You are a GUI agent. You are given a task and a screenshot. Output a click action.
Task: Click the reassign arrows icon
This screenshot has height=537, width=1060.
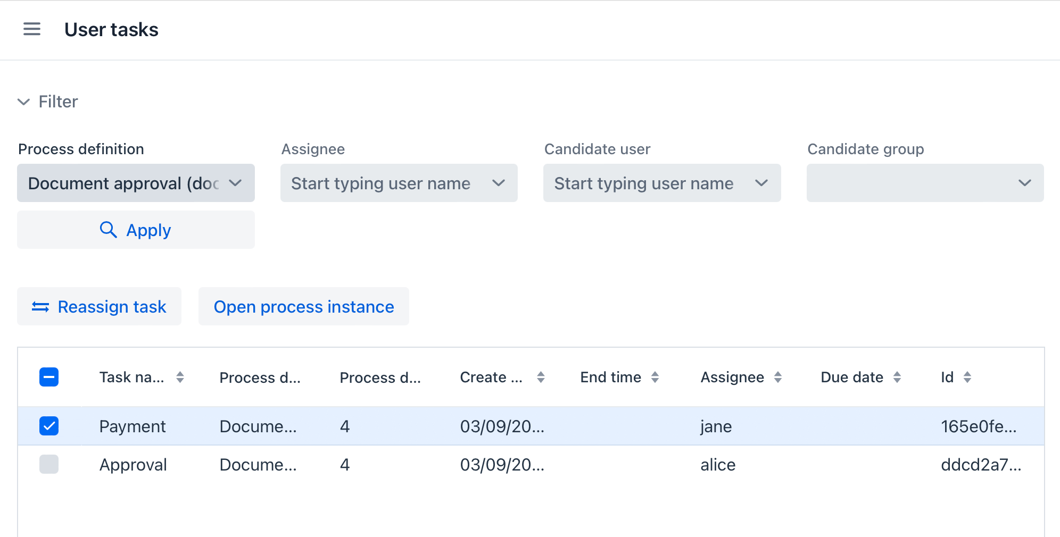pos(40,306)
